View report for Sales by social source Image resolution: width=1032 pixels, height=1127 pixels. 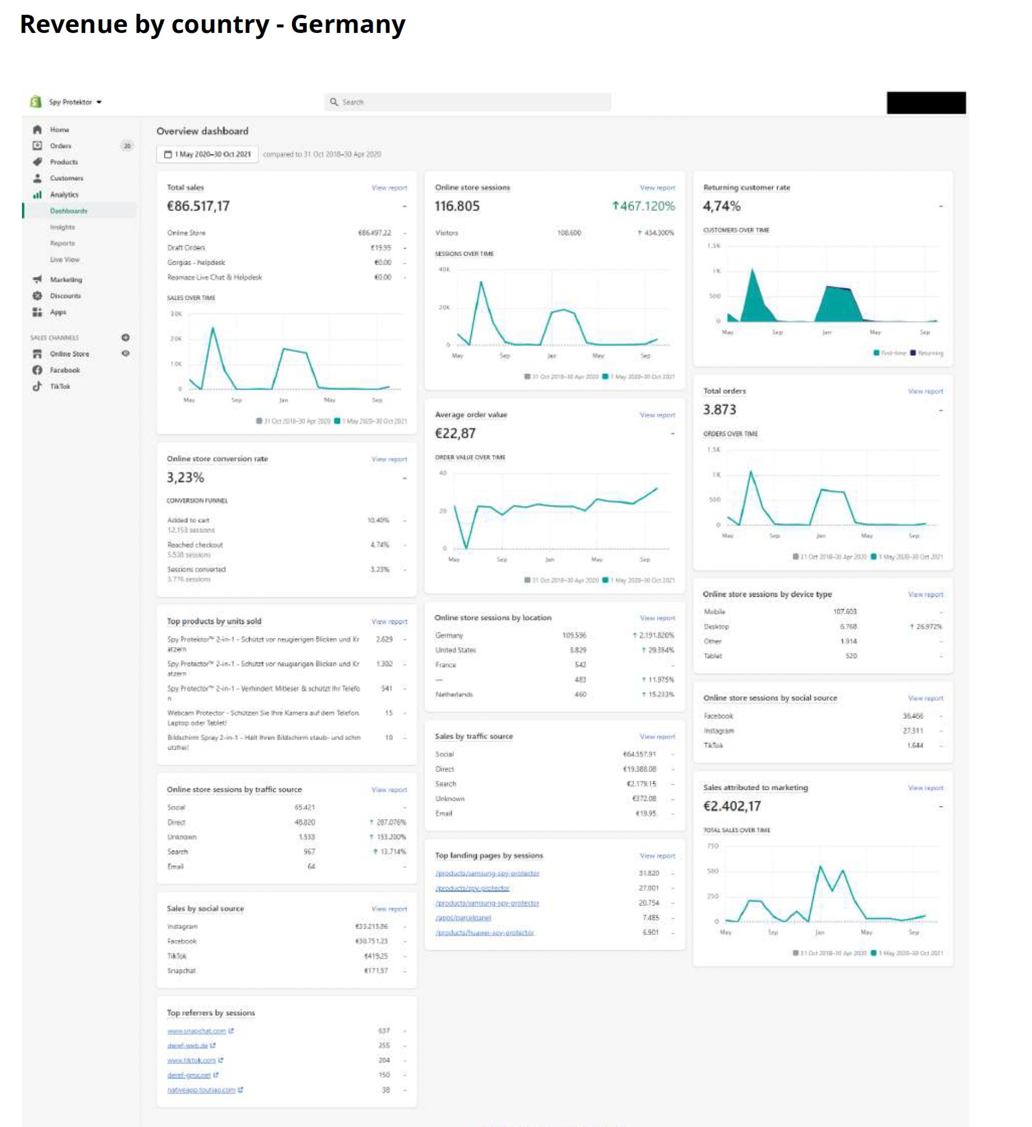click(389, 909)
